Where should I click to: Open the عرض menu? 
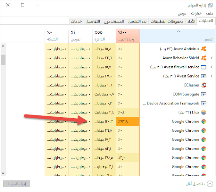coord(182,13)
